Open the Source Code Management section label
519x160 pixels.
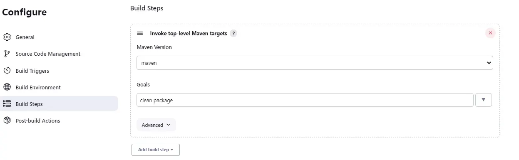tap(48, 54)
